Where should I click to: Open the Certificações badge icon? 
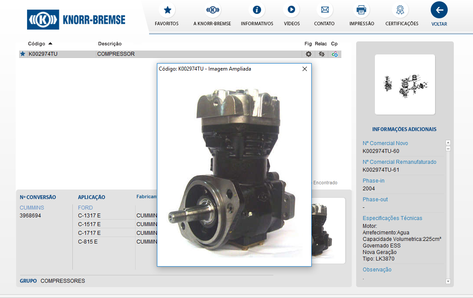tap(402, 10)
